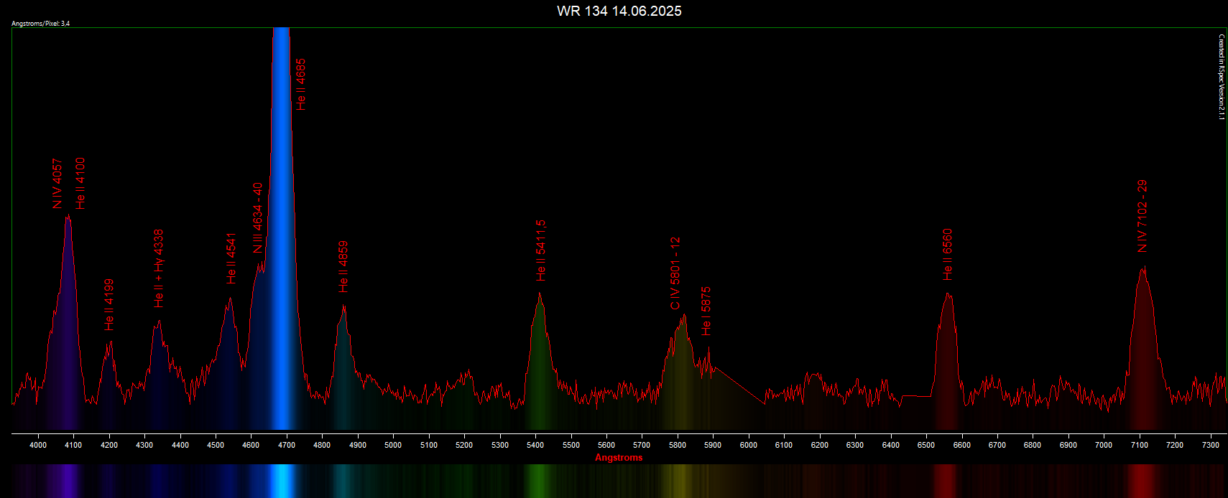
Task: Select the "N III 4634 - 40" label
Action: (x=258, y=218)
